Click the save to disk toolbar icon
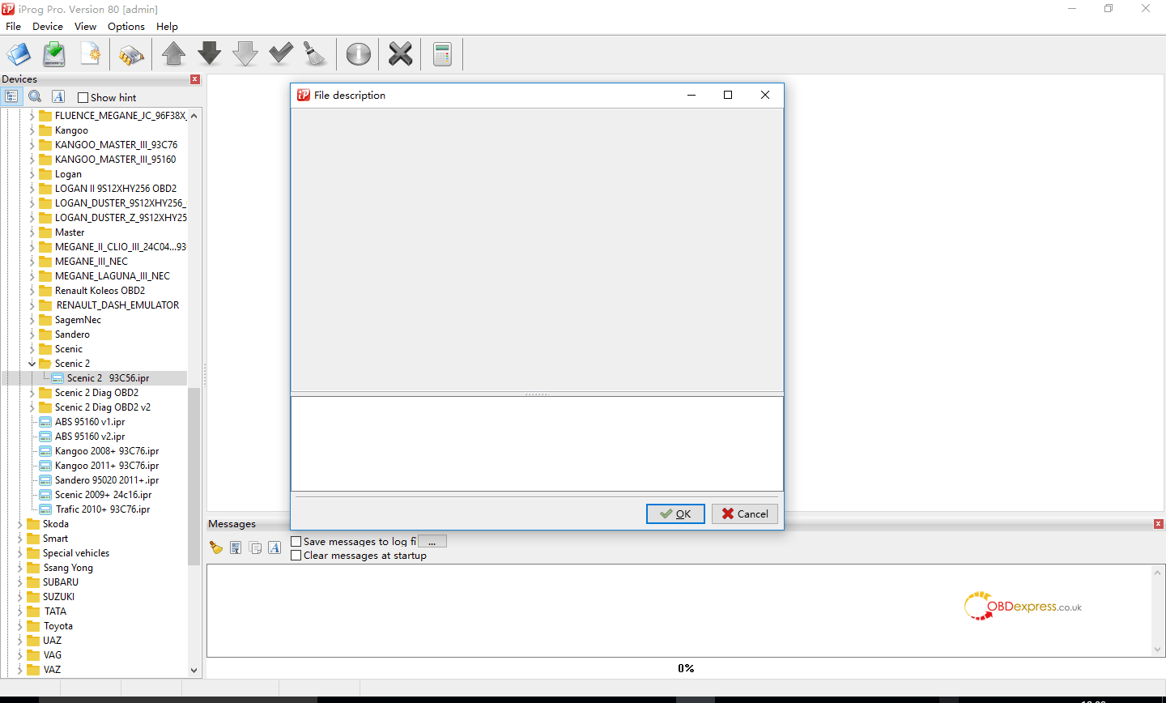The height and width of the screenshot is (703, 1166). click(x=54, y=54)
